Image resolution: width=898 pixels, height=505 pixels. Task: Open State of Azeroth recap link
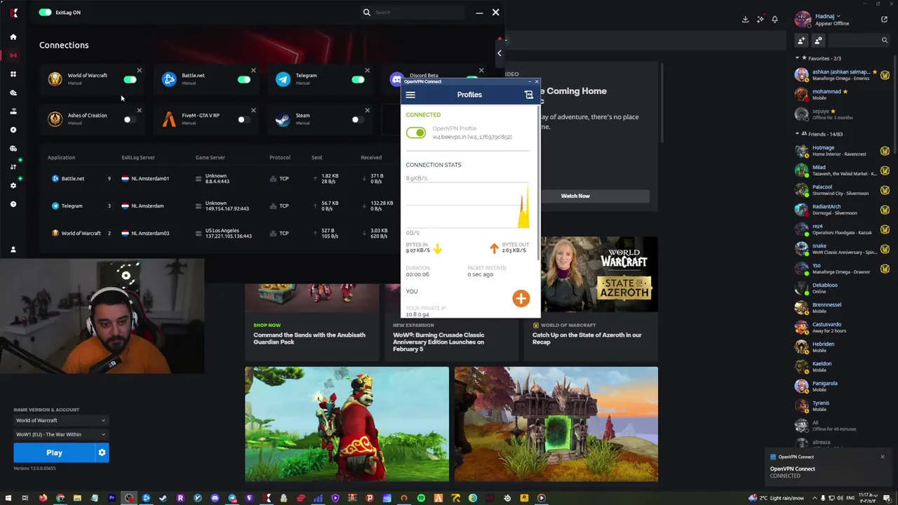pyautogui.click(x=587, y=338)
